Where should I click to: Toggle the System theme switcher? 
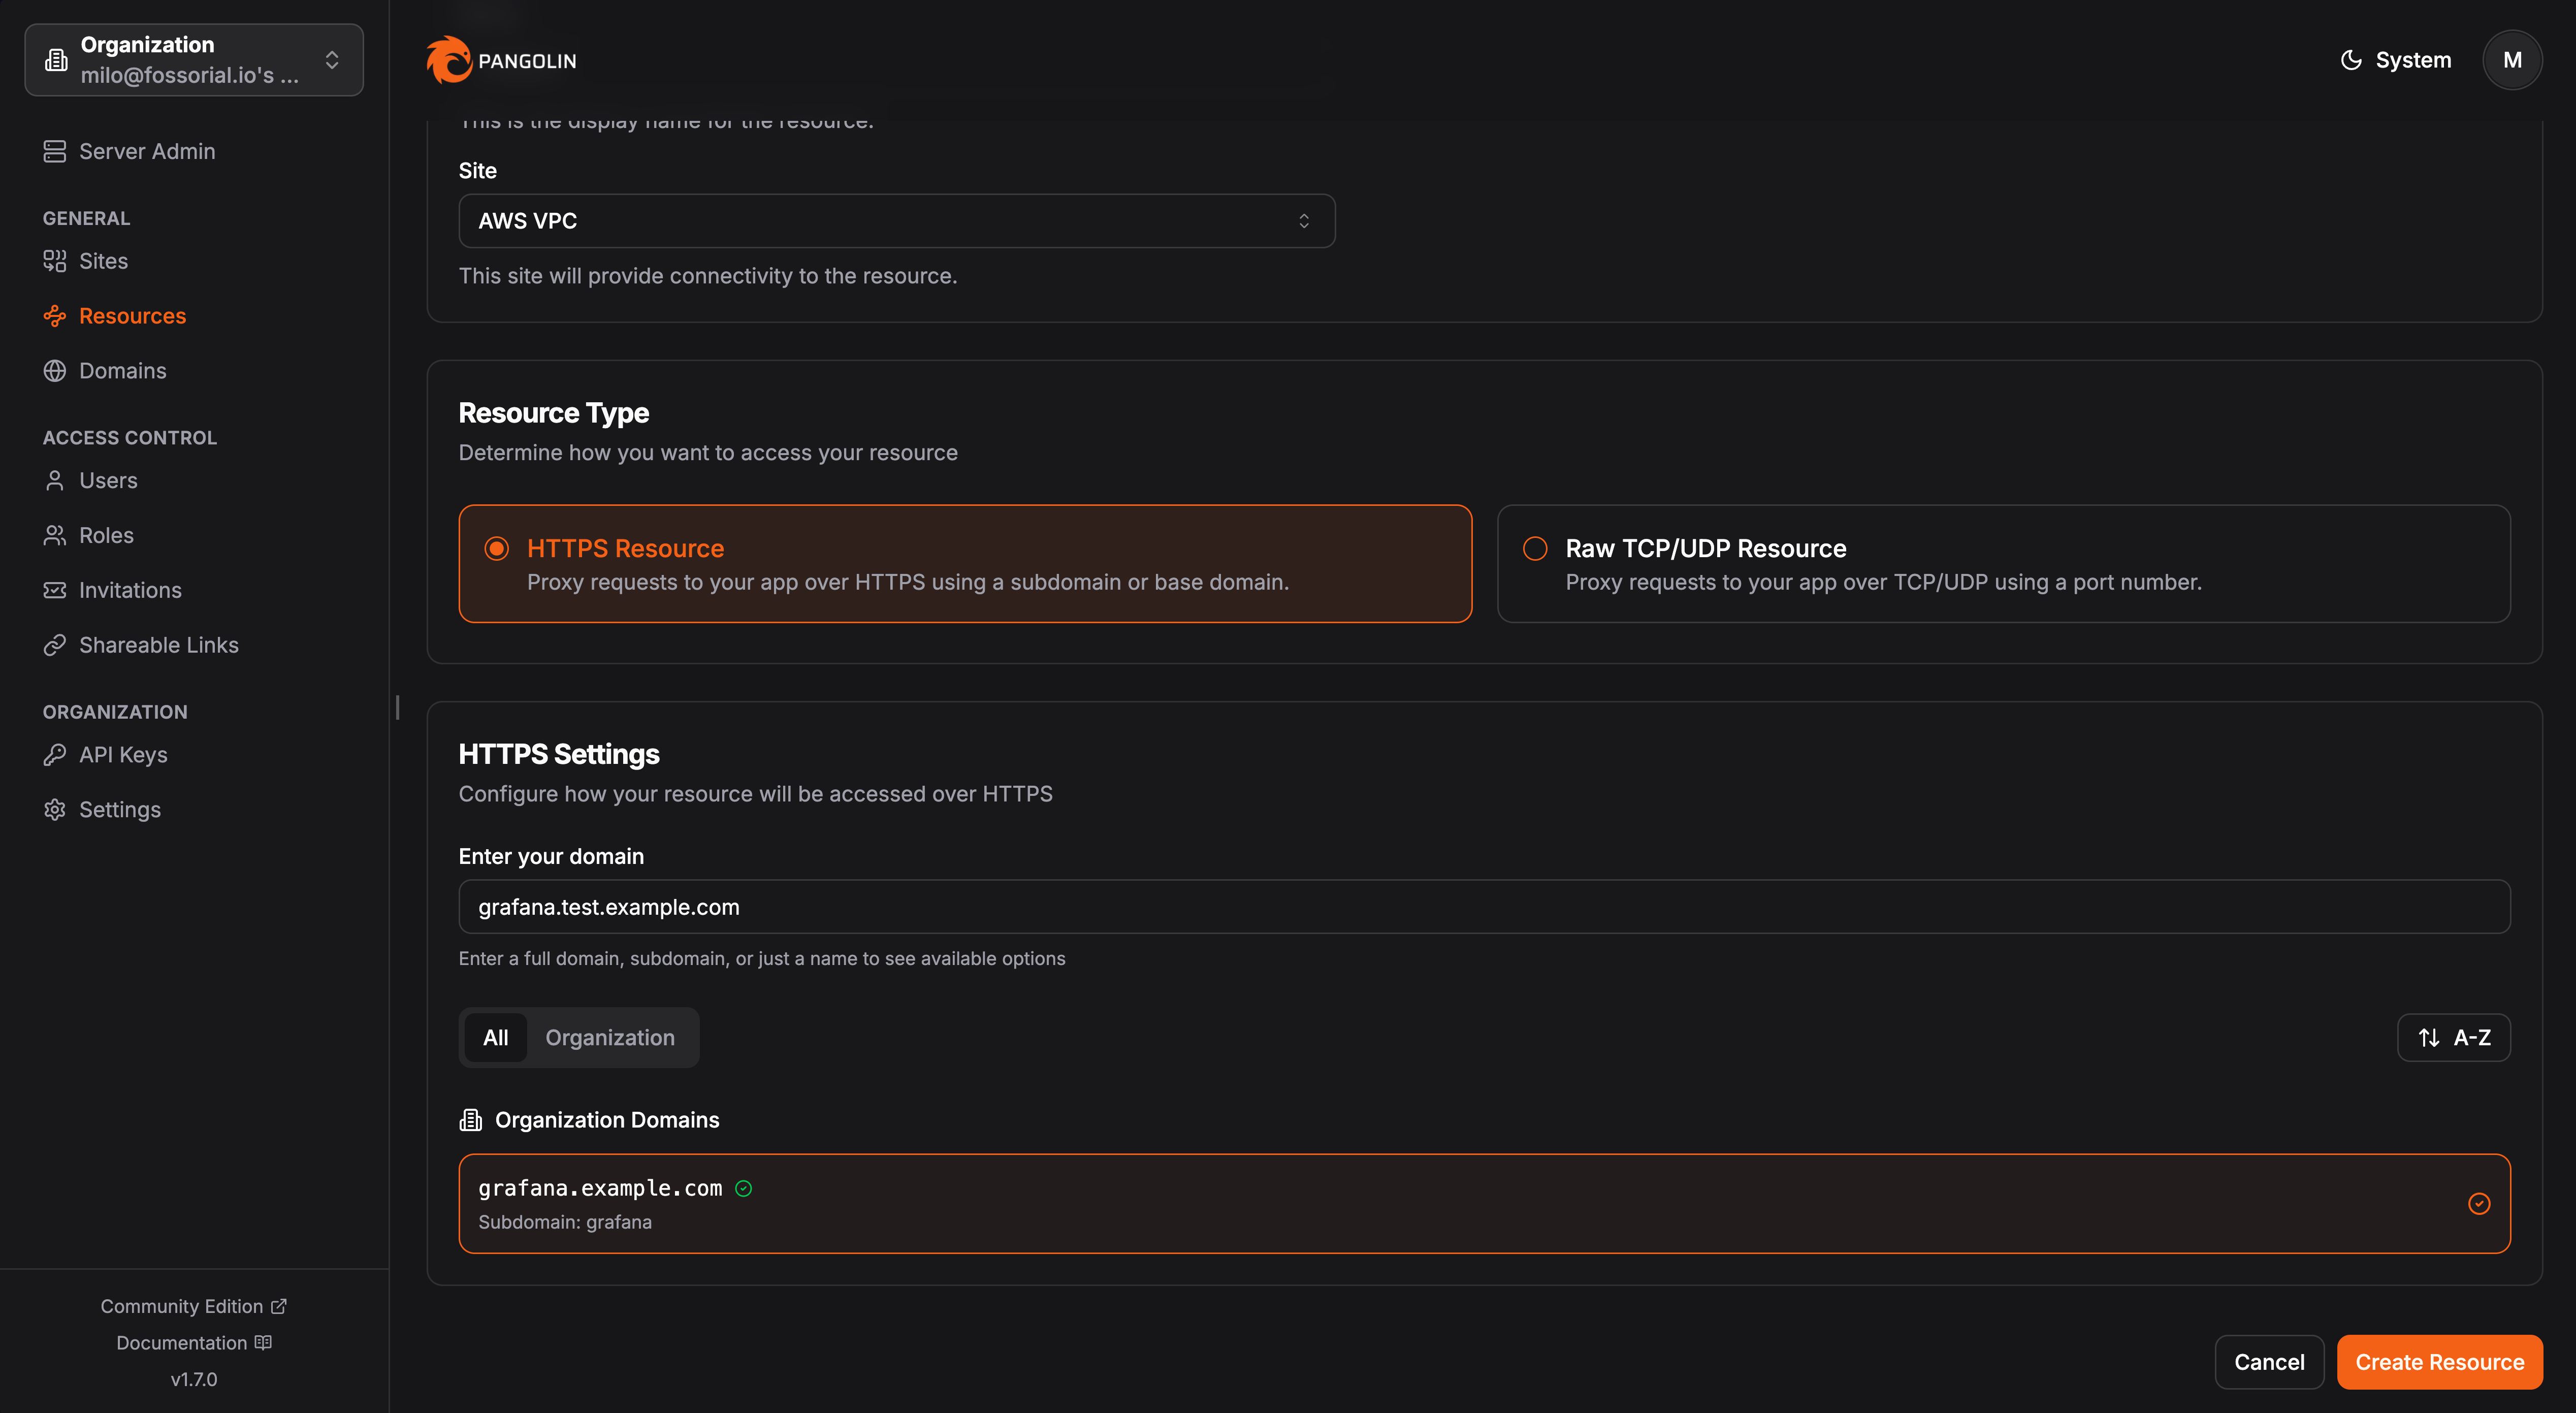coord(2396,60)
